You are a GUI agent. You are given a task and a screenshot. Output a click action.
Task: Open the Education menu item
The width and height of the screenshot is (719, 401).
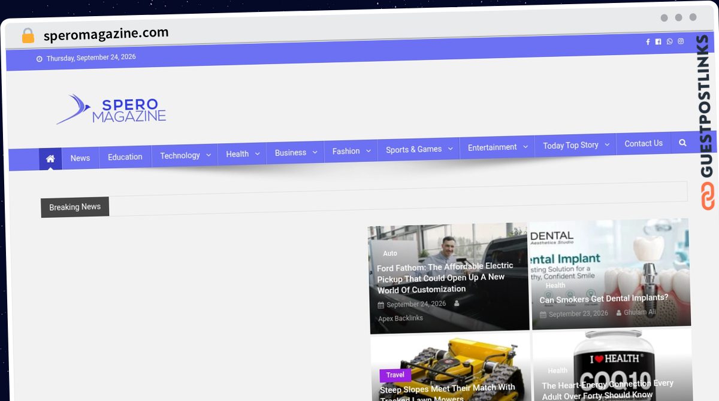(x=125, y=157)
